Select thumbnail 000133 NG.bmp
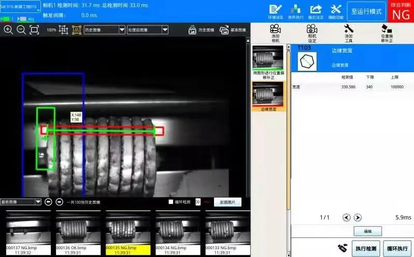Viewport: 414px width, 257px height. [228, 233]
